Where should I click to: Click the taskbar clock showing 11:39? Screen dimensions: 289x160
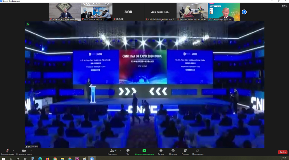tap(284, 158)
